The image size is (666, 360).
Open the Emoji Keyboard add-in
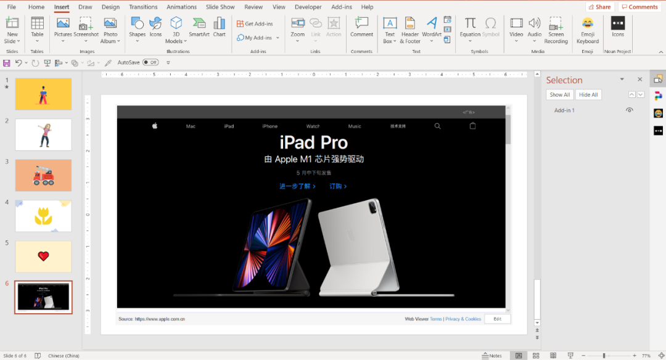pyautogui.click(x=588, y=28)
